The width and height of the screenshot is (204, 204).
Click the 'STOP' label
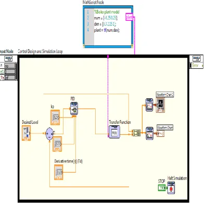coord(161,181)
